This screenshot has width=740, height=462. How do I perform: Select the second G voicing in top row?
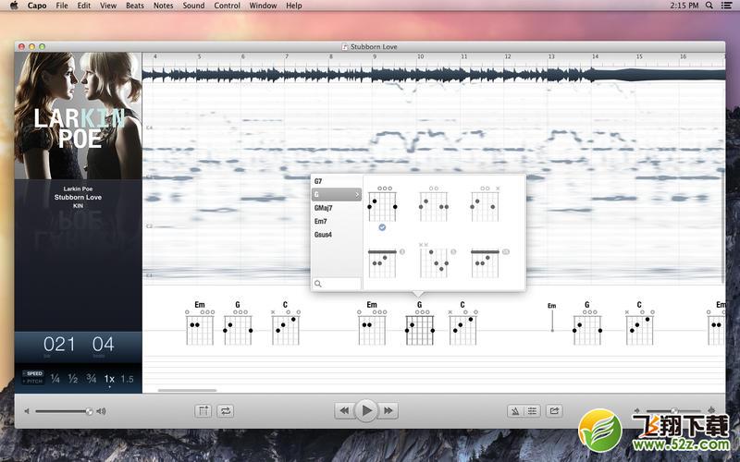click(x=434, y=204)
